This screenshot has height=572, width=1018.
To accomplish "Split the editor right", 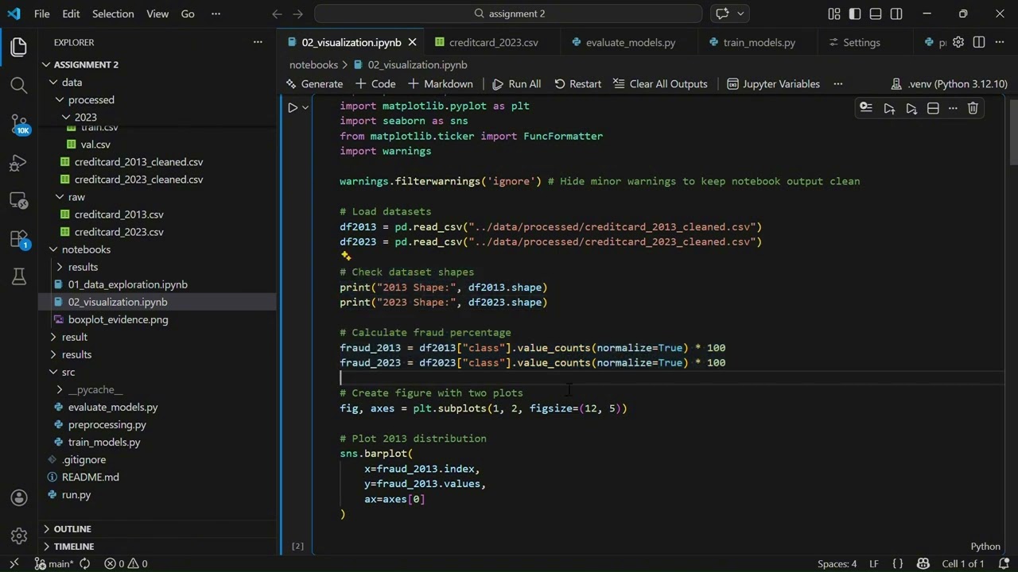I will click(979, 42).
